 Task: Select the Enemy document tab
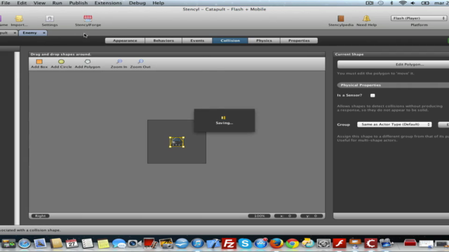pos(30,33)
